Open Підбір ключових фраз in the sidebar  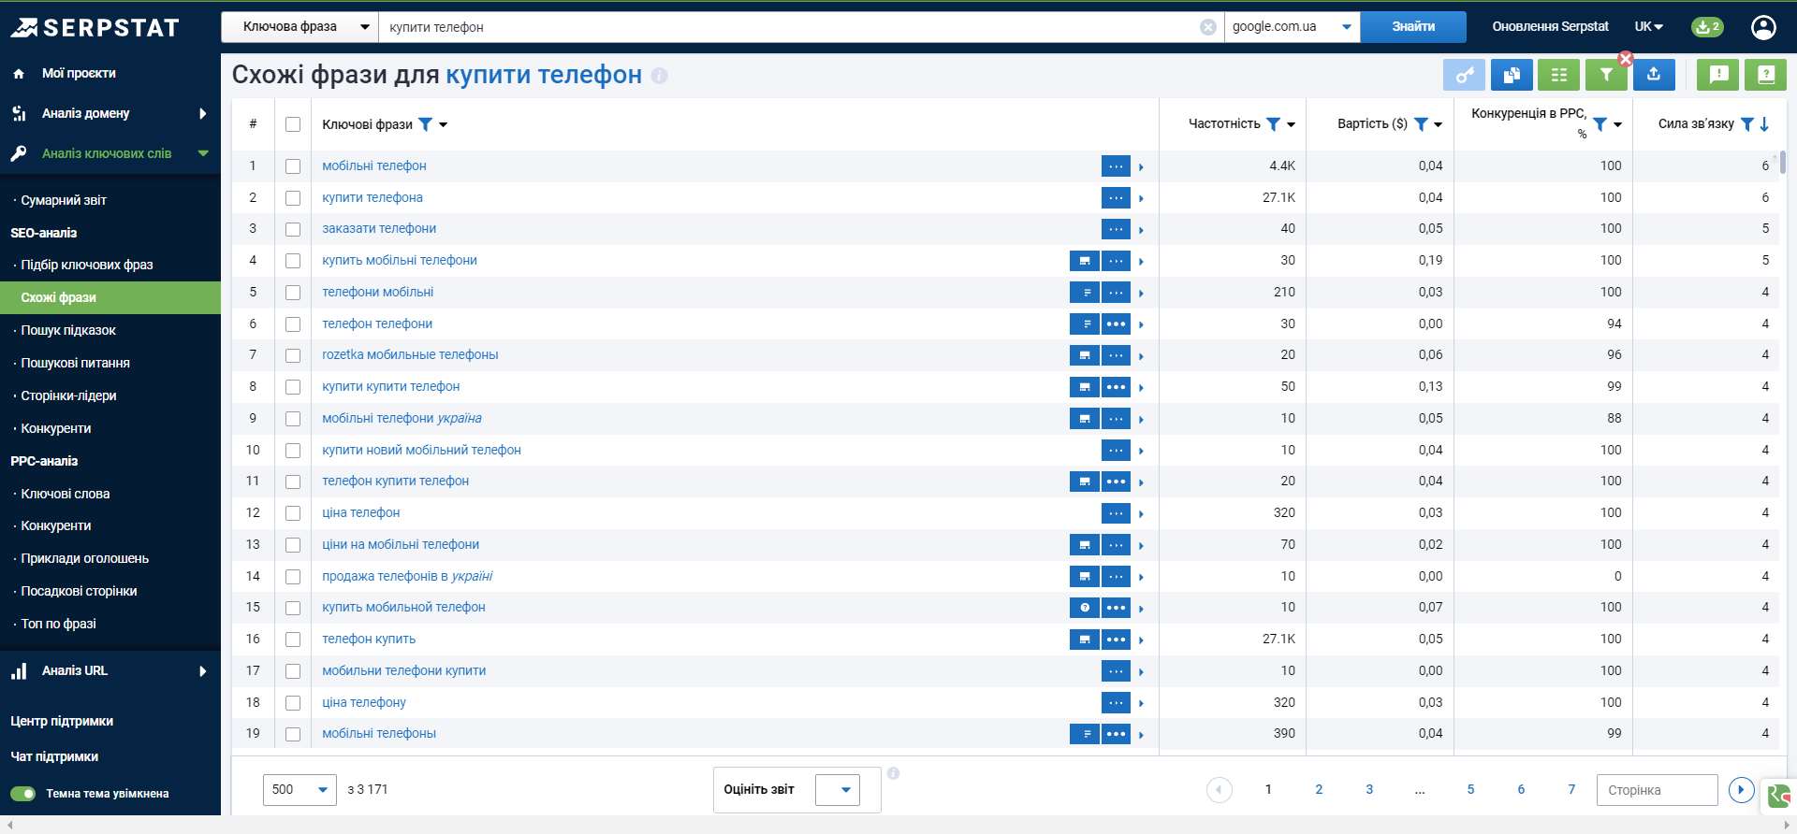point(87,265)
